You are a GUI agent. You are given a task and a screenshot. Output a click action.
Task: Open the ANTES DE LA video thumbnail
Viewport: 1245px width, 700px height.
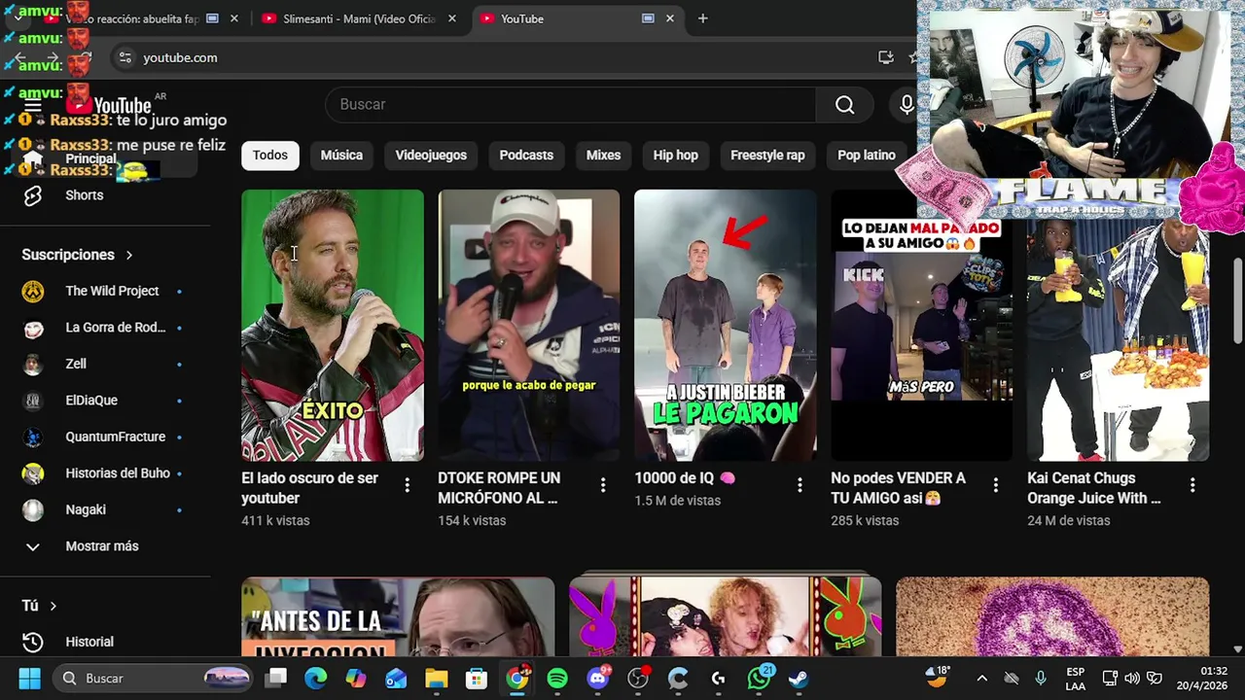click(x=398, y=617)
